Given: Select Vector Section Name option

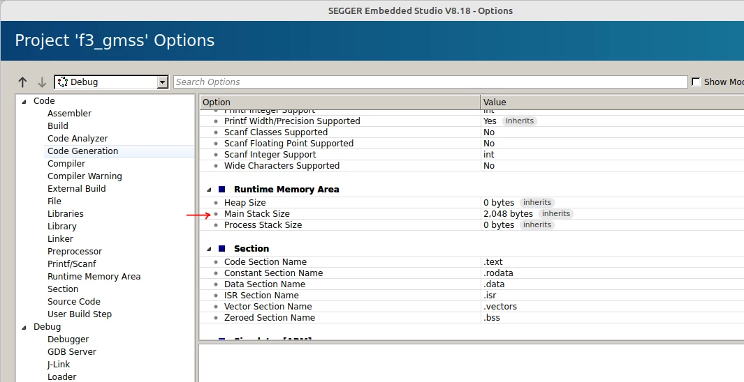Looking at the screenshot, I should [268, 306].
